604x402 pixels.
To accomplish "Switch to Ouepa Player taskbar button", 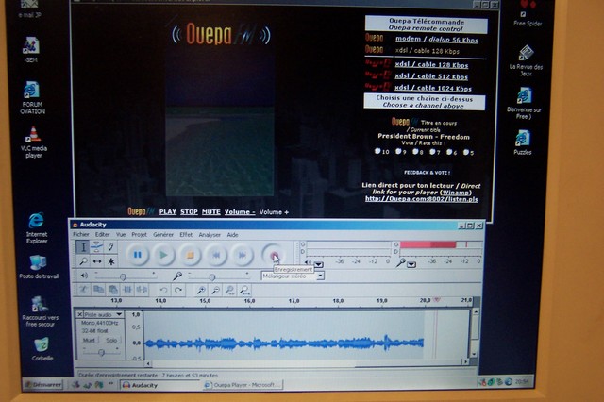I will click(243, 385).
